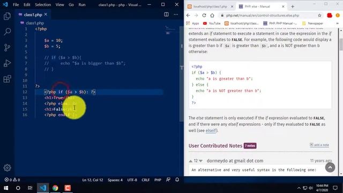
Task: Click the red extension icon in Chrome
Action: point(330,16)
